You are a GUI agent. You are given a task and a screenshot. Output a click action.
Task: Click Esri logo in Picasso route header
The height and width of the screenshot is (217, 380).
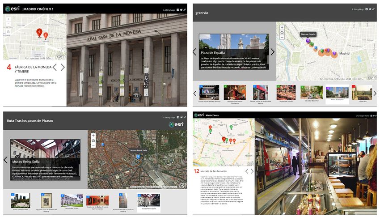click(176, 124)
